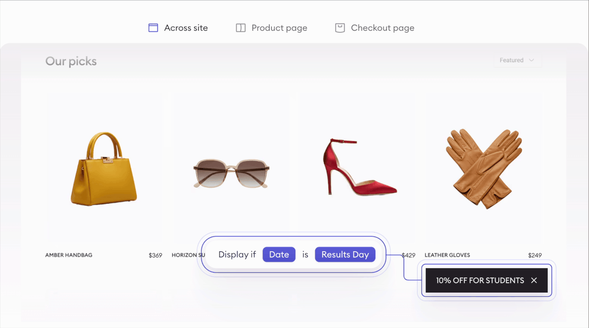Close the 10% off for students banner
The image size is (589, 328).
[x=534, y=280]
